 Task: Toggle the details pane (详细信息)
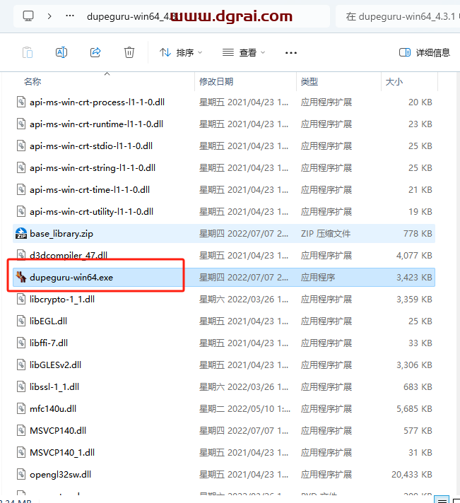point(425,52)
